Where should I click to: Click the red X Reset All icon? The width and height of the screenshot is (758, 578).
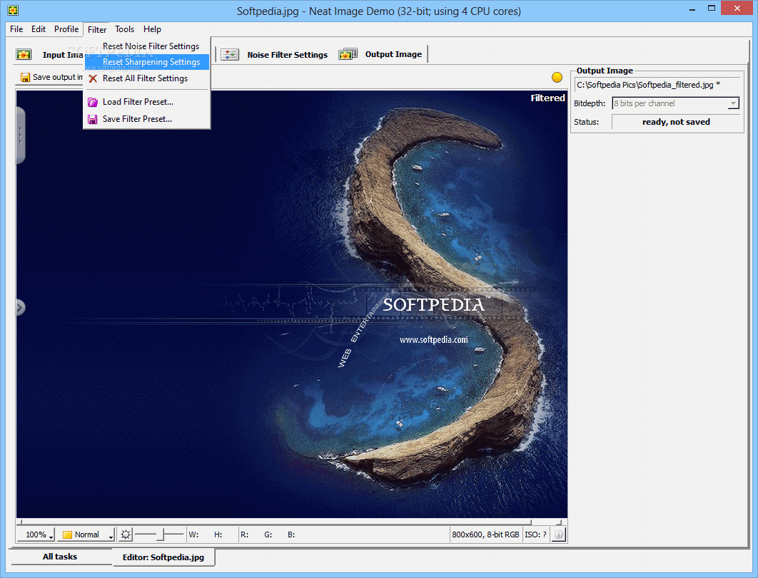coord(93,78)
